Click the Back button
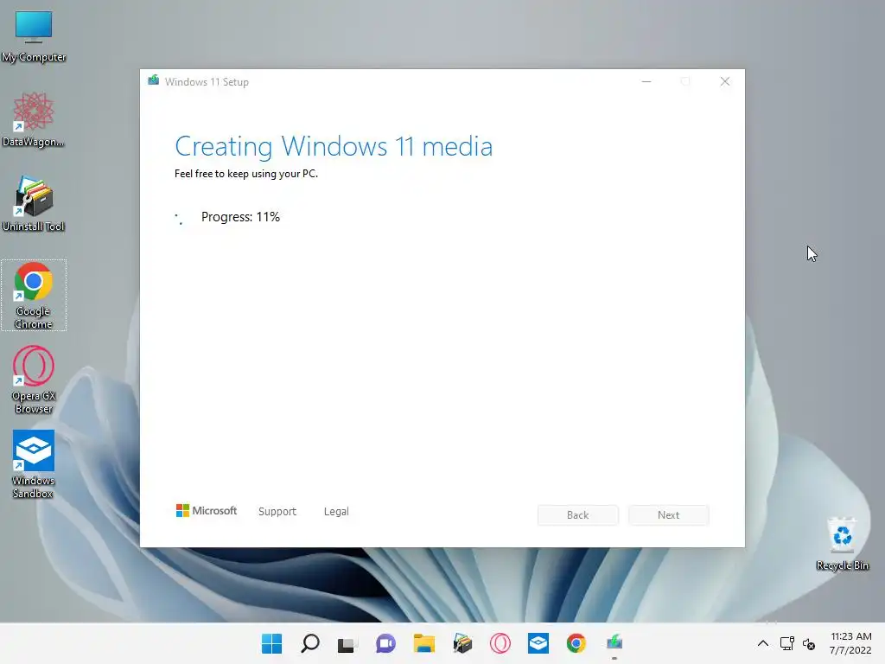The width and height of the screenshot is (885, 664). tap(578, 515)
